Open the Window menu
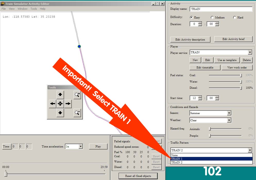This screenshot has height=180, width=256. [23, 9]
